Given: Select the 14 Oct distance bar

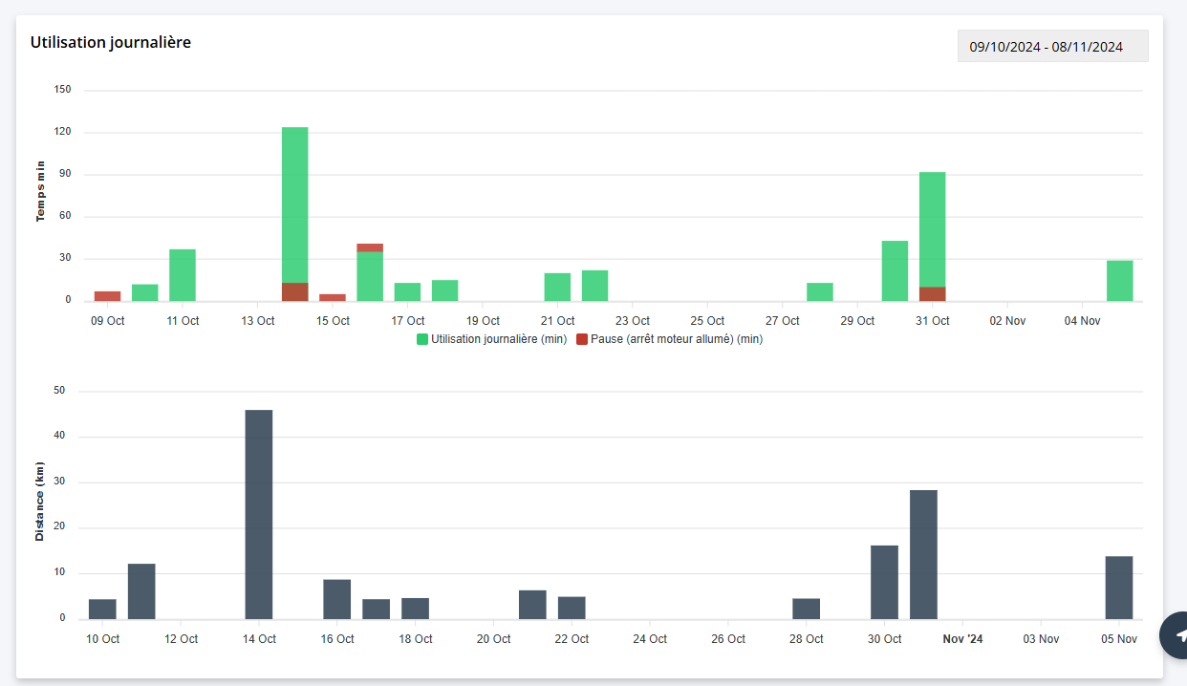Looking at the screenshot, I should coord(259,514).
